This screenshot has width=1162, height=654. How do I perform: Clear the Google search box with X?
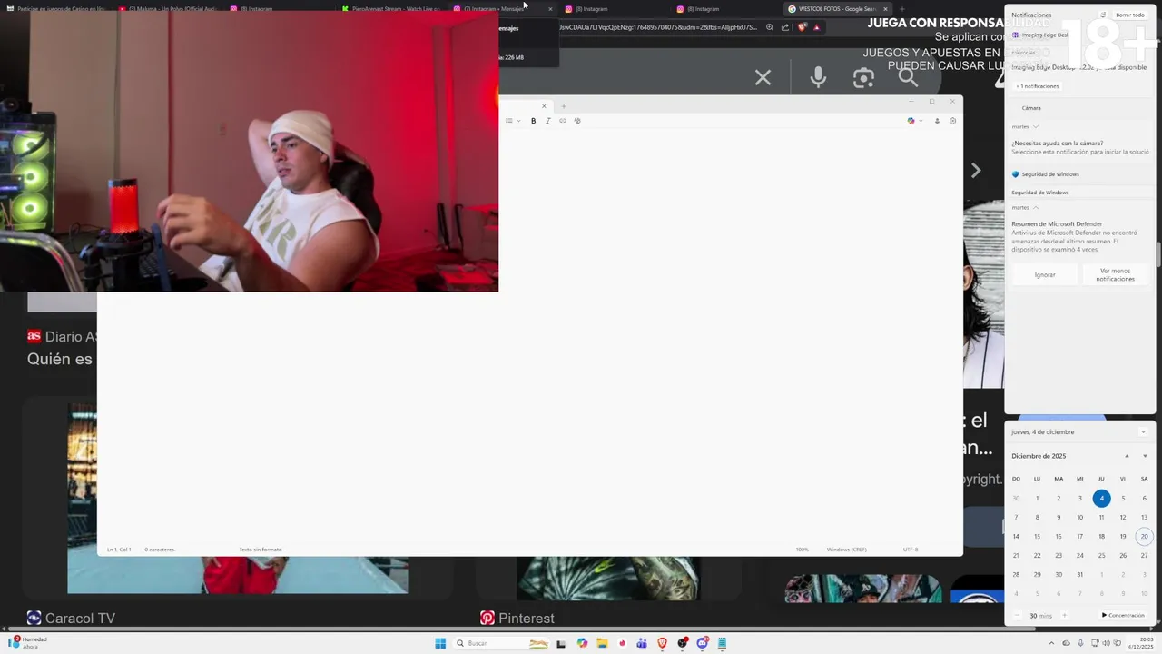(x=763, y=78)
